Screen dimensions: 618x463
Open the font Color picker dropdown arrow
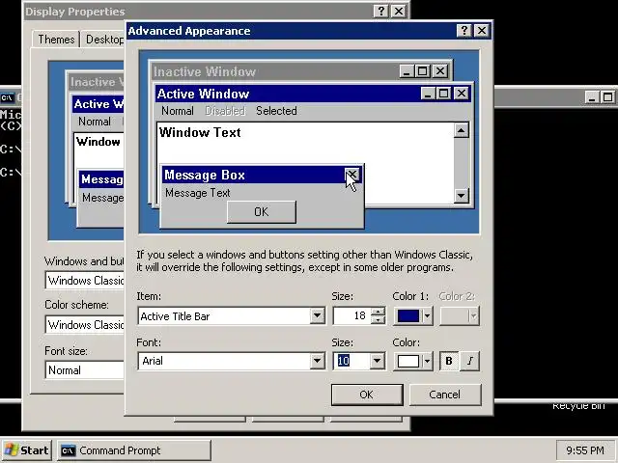click(x=427, y=361)
